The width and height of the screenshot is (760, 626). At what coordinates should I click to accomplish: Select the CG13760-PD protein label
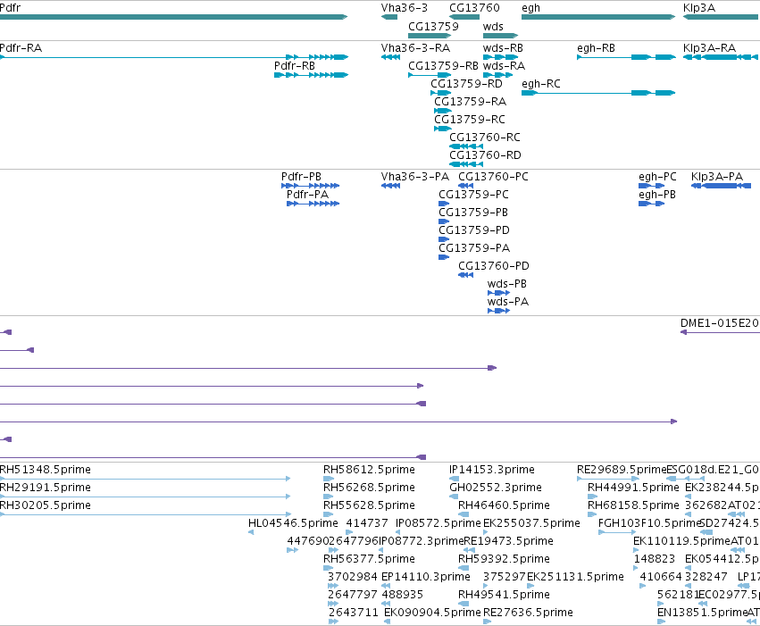(494, 266)
